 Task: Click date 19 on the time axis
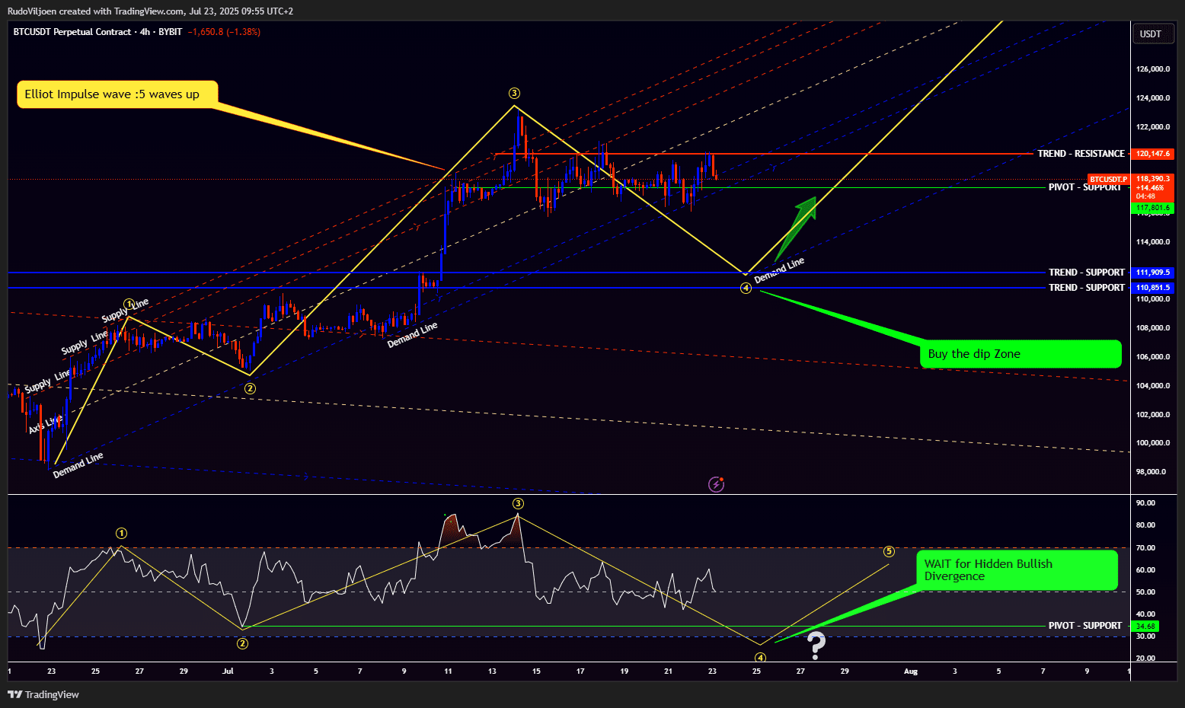point(624,671)
